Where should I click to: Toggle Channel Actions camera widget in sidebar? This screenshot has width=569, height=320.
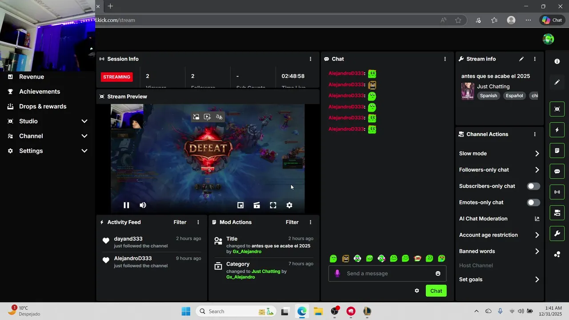(x=557, y=213)
